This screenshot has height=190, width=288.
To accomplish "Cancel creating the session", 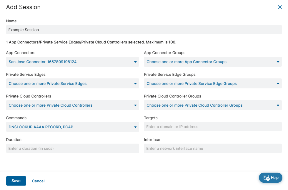I will [x=38, y=181].
